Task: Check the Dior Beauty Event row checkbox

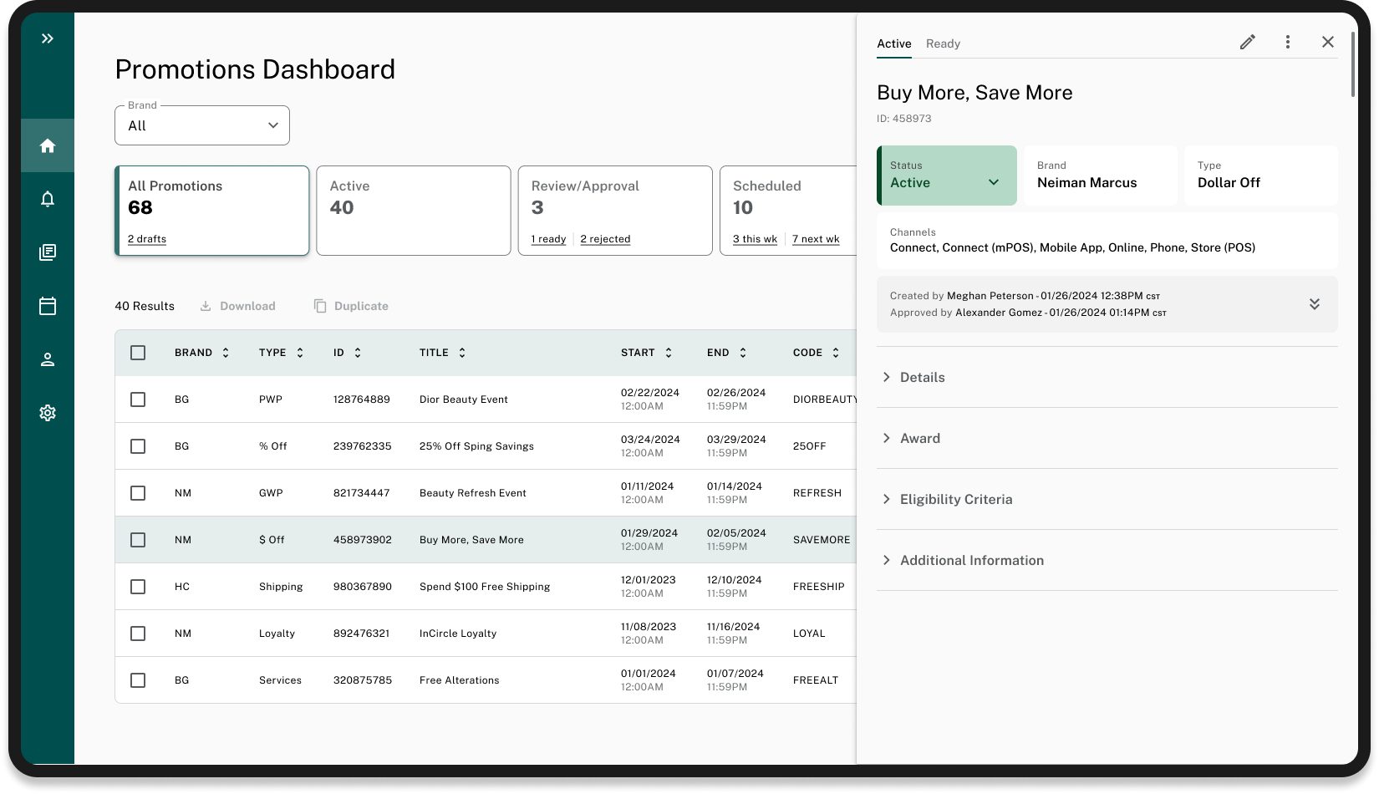Action: [138, 400]
